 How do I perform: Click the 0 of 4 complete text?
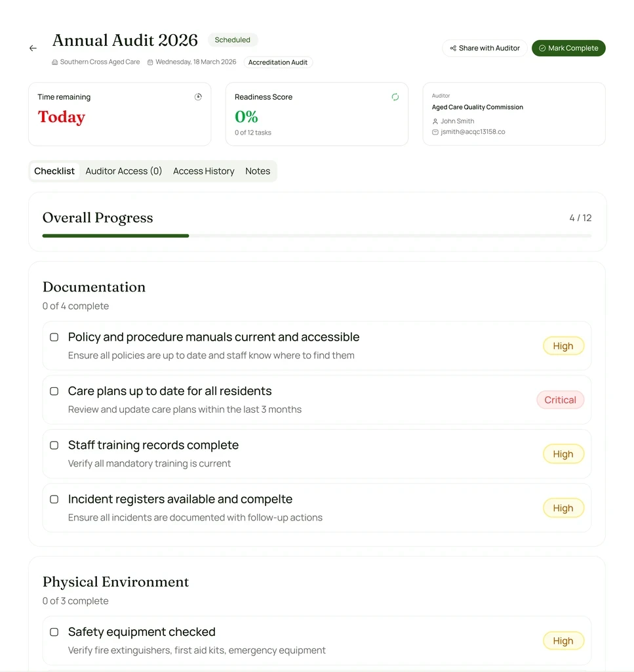(x=76, y=306)
